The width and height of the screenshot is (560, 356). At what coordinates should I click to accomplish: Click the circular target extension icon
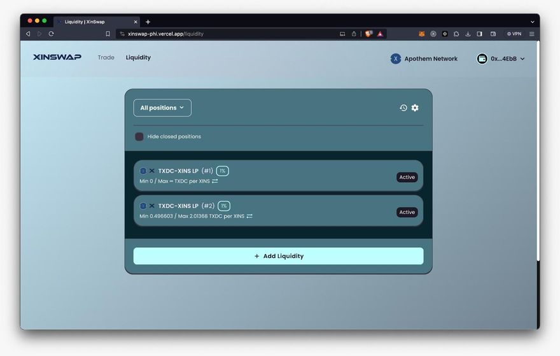click(x=433, y=34)
